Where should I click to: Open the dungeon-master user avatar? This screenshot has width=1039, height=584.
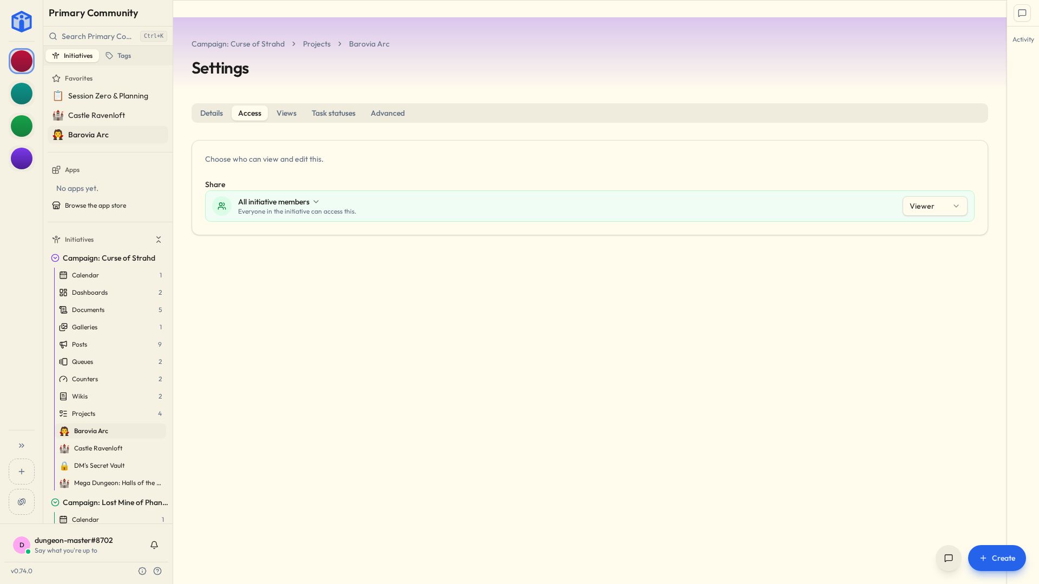click(22, 545)
